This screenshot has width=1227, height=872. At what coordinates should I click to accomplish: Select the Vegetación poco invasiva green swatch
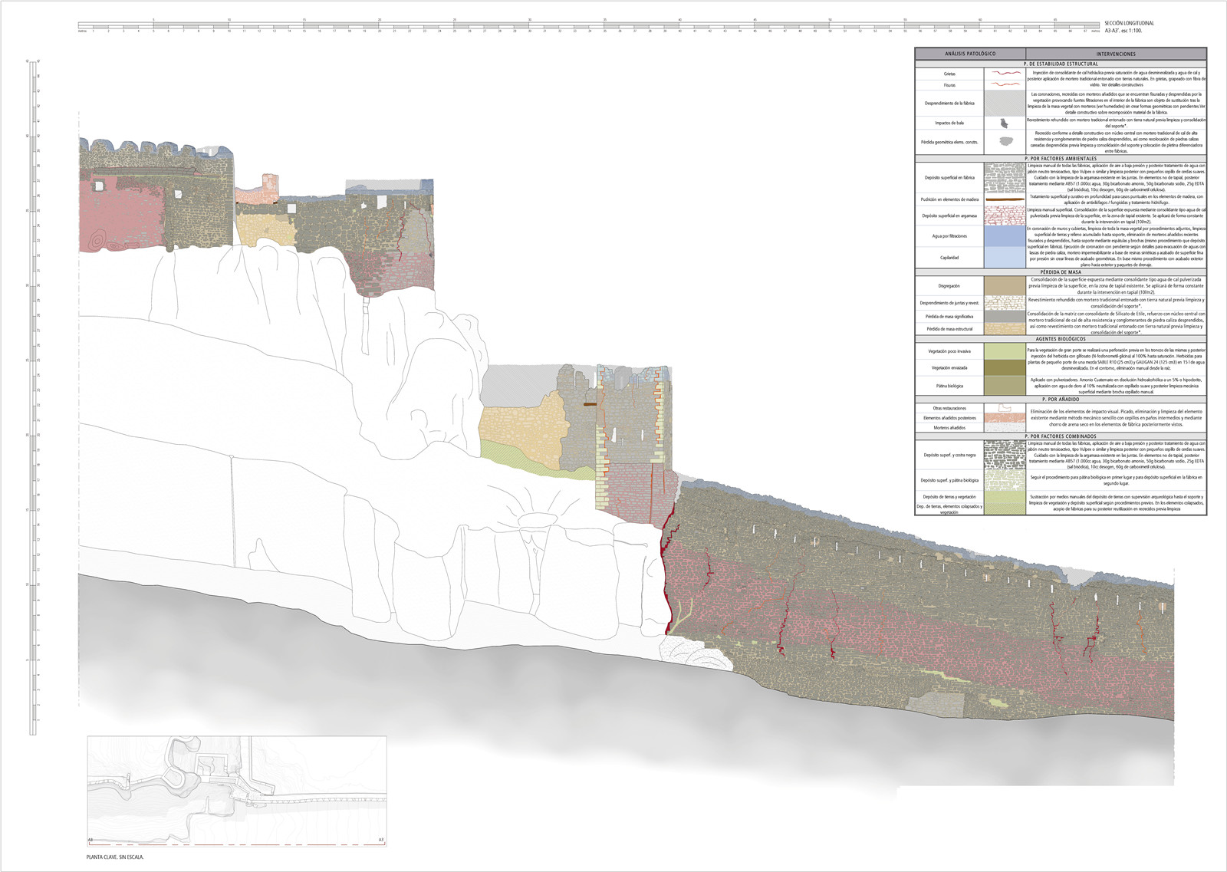[1004, 350]
